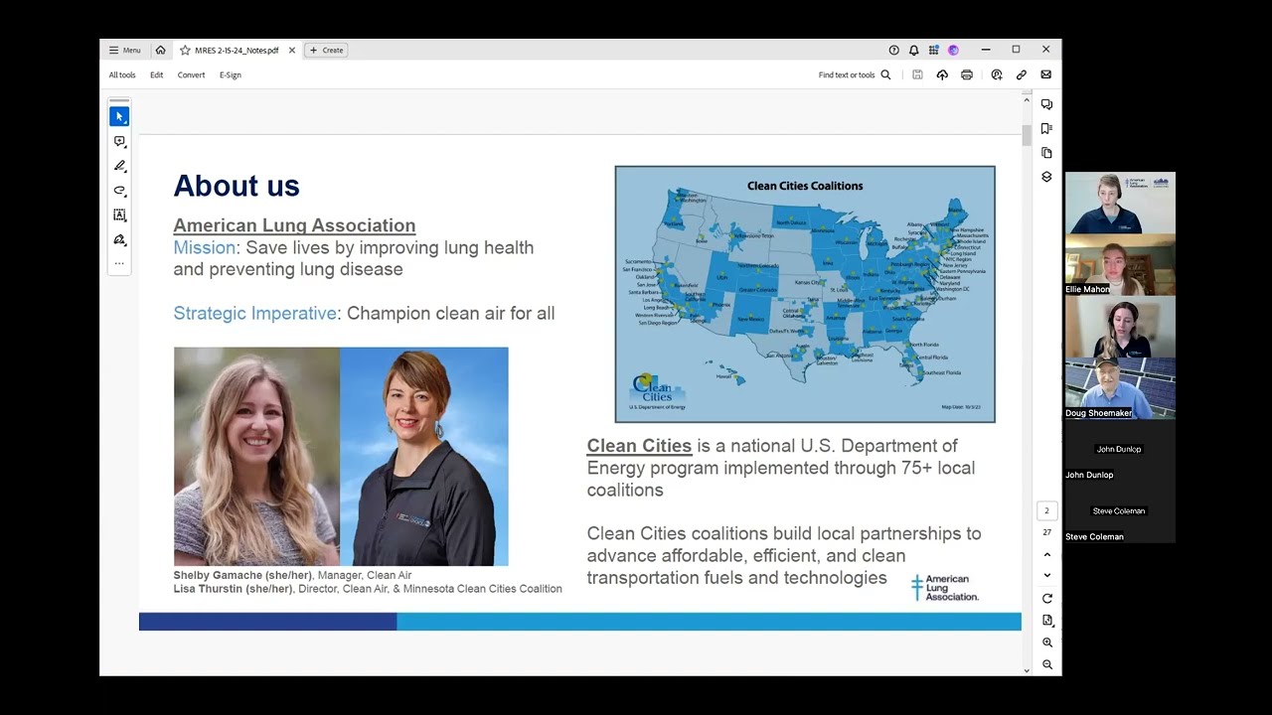
Task: Upload file to cloud storage
Action: (x=942, y=74)
